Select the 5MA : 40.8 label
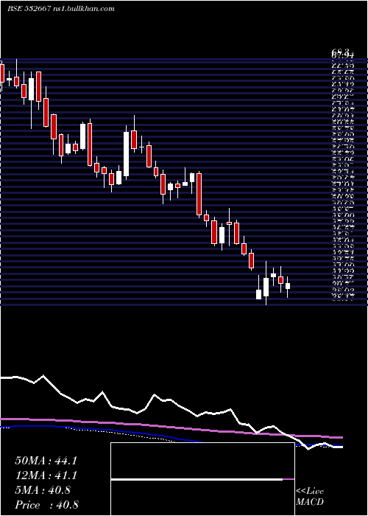Image resolution: width=368 pixels, height=516 pixels. tap(43, 490)
